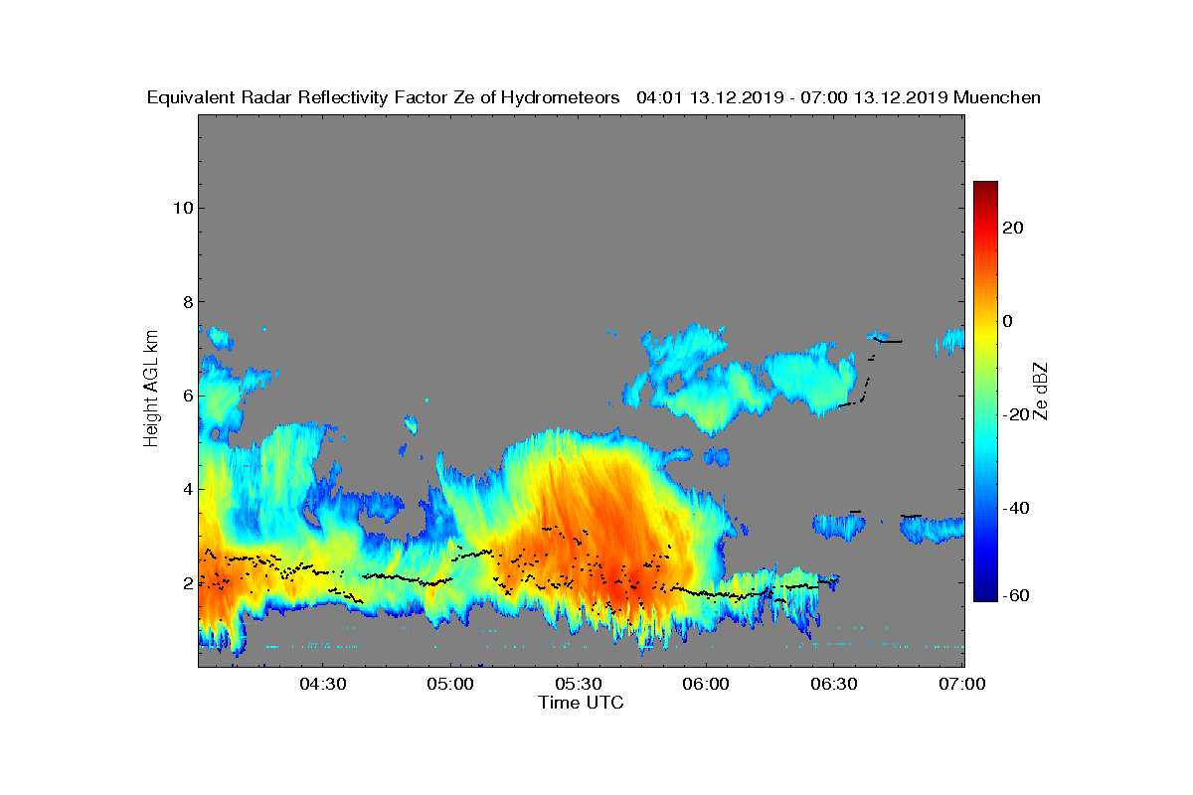Click the '06:00' time tick label
This screenshot has height=795, width=1193.
point(707,685)
